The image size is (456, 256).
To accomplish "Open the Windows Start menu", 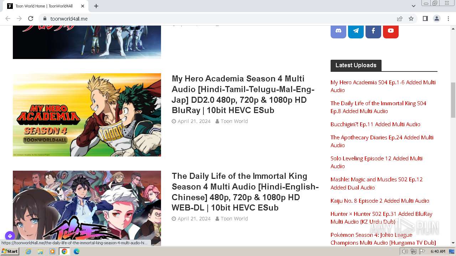I will pyautogui.click(x=10, y=251).
